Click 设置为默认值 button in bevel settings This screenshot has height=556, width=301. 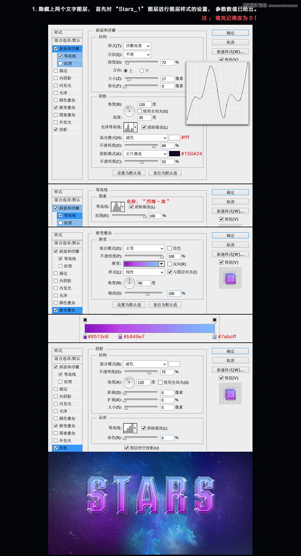pos(129,173)
